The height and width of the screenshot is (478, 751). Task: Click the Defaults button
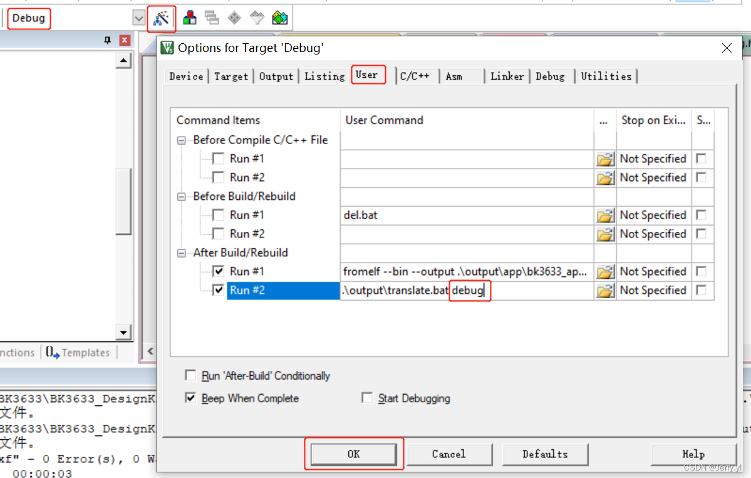(545, 454)
